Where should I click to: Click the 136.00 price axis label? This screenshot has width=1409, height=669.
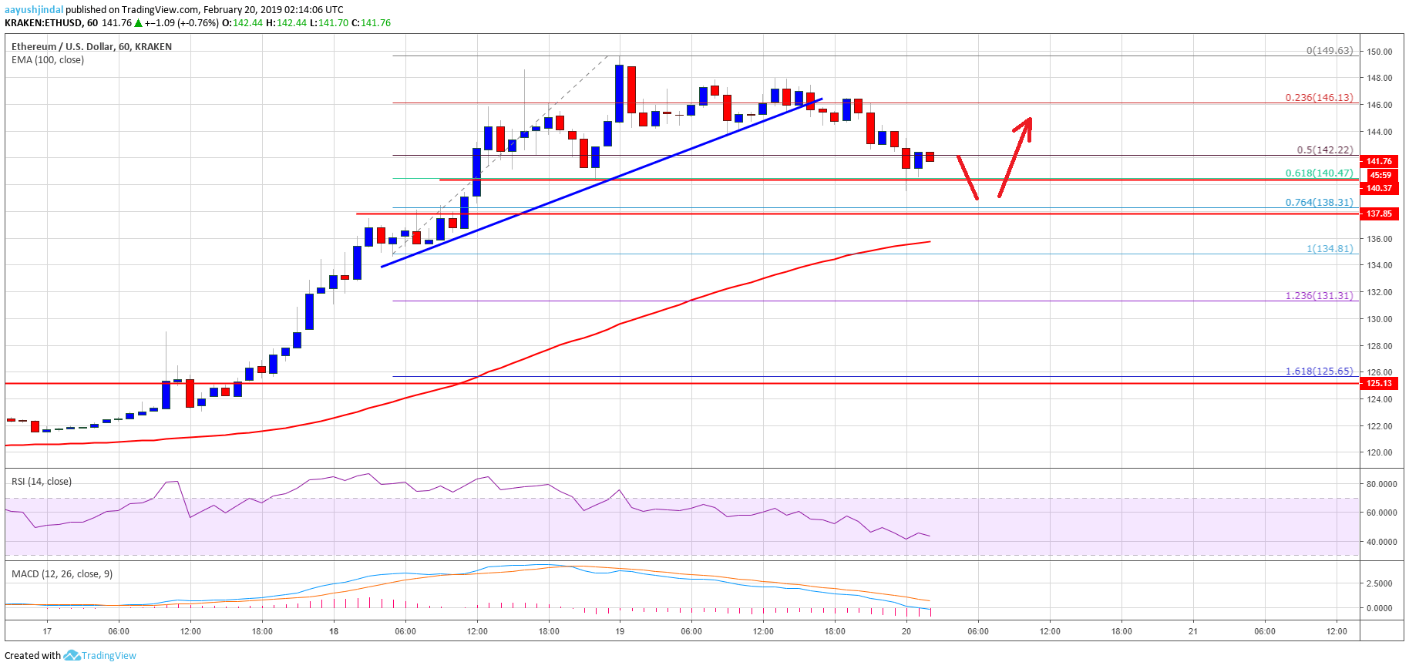(x=1380, y=239)
